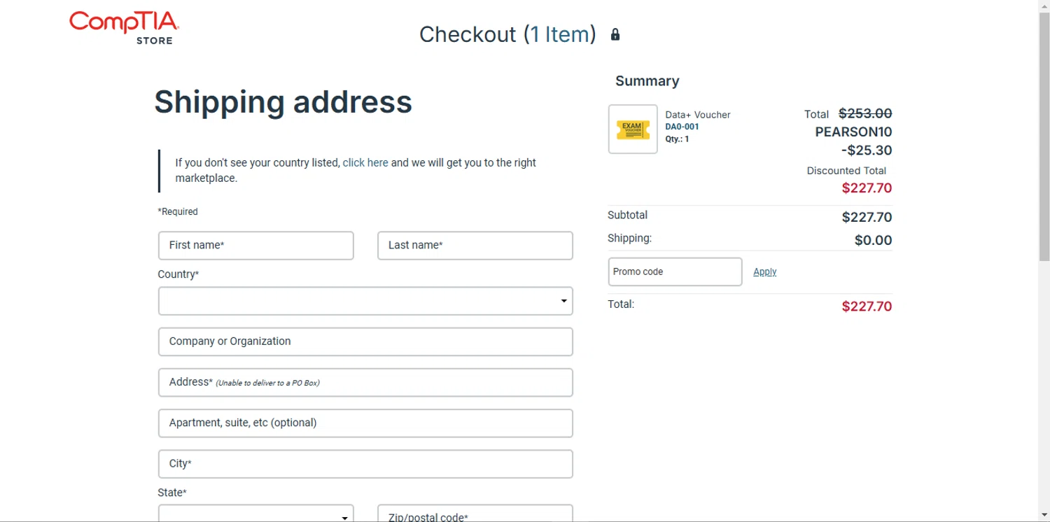1050x522 pixels.
Task: Click the CompTIA Store logo
Action: pyautogui.click(x=125, y=28)
